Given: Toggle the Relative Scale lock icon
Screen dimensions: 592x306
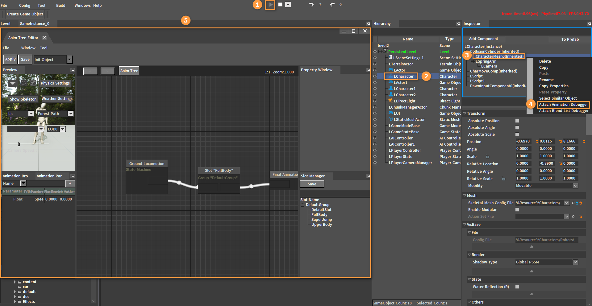Looking at the screenshot, I should tap(503, 179).
